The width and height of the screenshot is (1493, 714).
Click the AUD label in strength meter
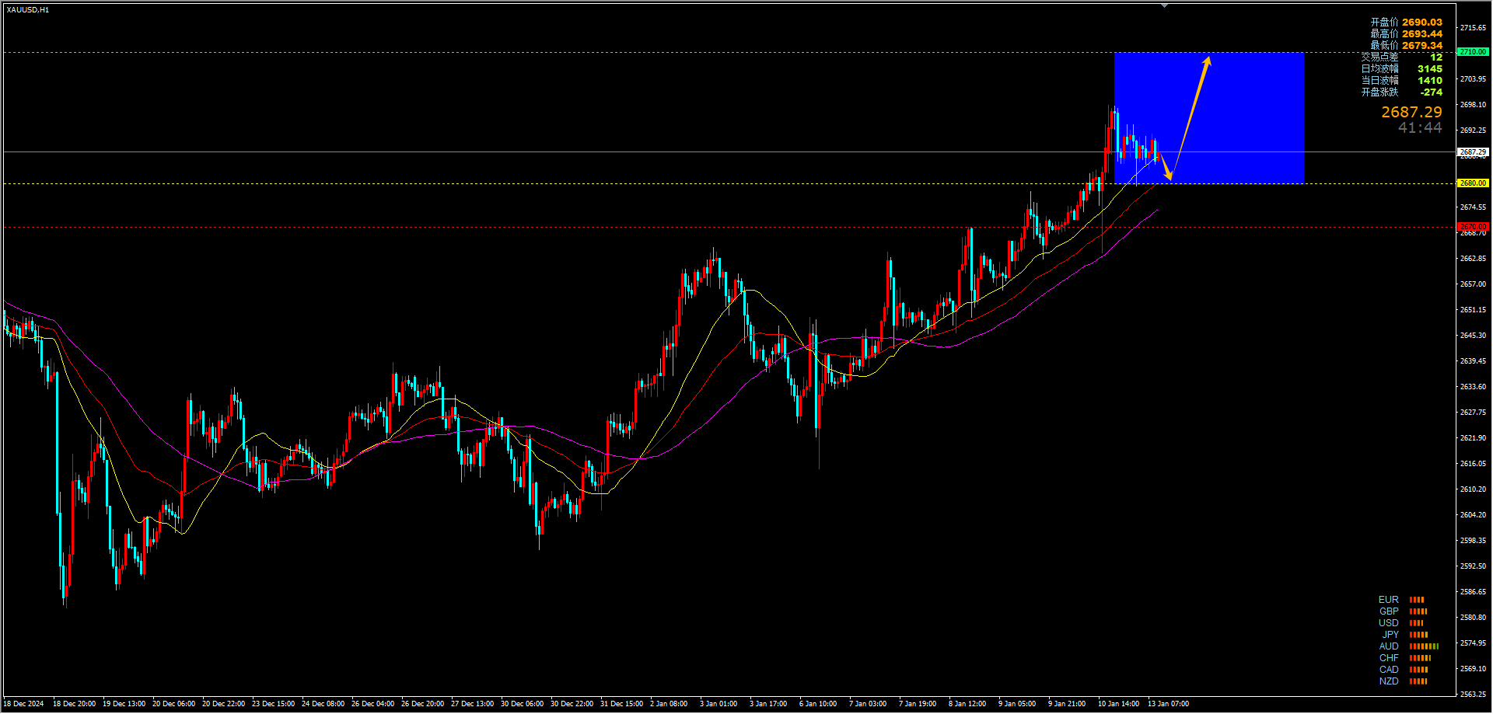(1389, 646)
